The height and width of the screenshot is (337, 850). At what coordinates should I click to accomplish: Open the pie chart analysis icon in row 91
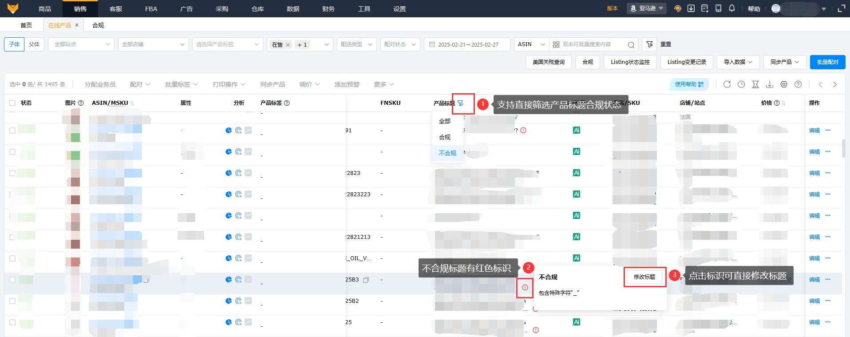(229, 130)
